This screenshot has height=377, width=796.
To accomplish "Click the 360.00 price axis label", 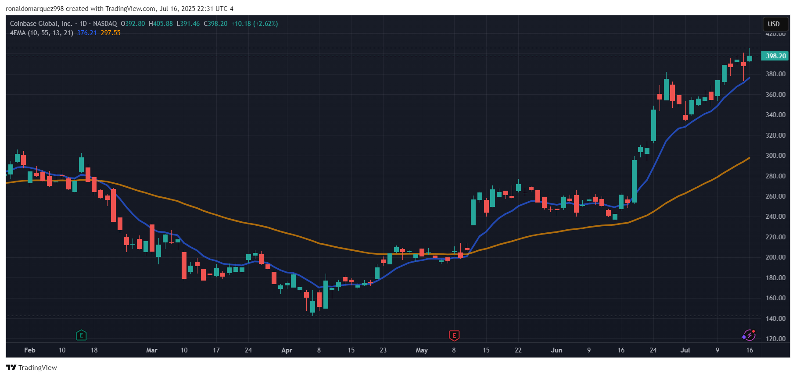I will click(775, 95).
